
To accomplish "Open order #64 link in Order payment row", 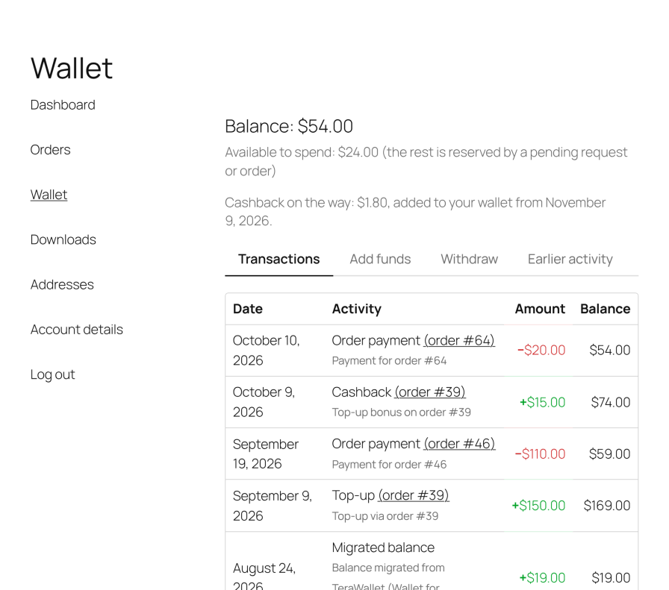I will [459, 340].
